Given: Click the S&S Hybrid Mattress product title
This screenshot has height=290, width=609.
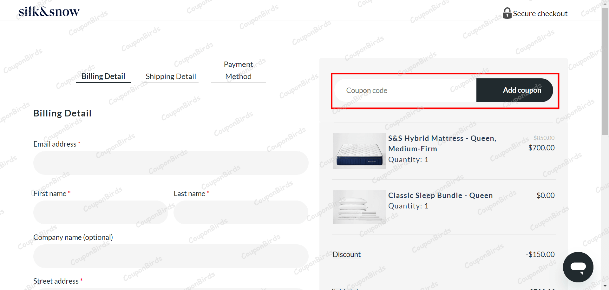Looking at the screenshot, I should [x=442, y=143].
